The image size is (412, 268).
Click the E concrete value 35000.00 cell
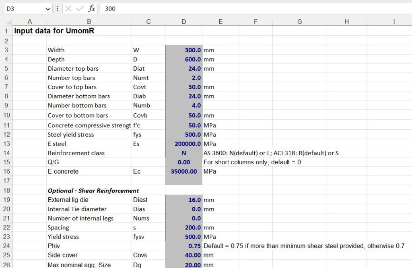[183, 172]
